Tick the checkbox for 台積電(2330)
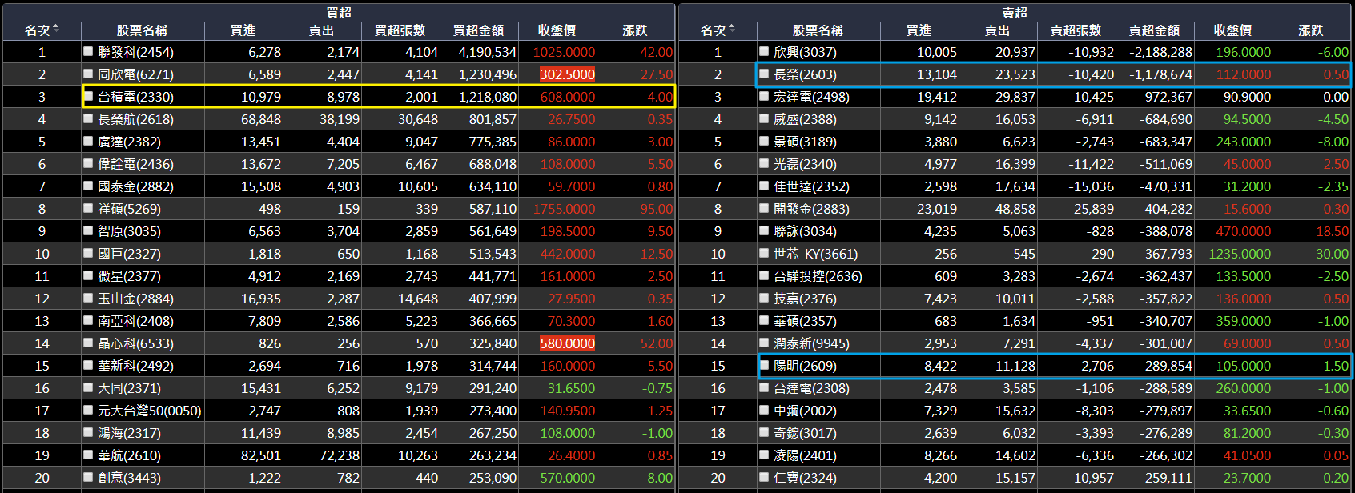The width and height of the screenshot is (1355, 493). [x=89, y=96]
